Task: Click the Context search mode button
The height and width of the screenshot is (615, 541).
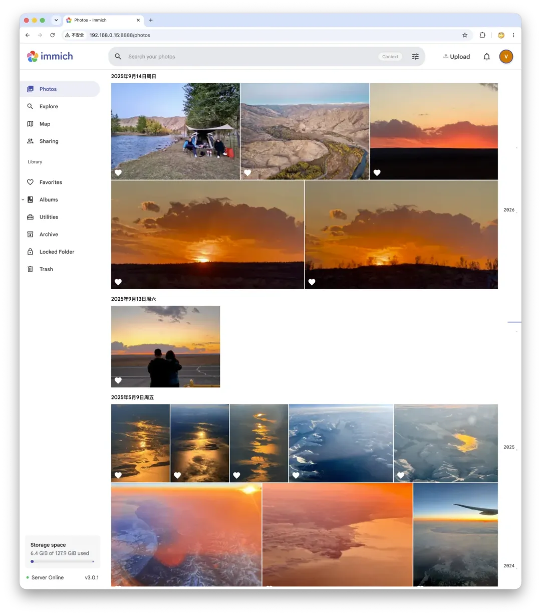Action: [x=390, y=57]
